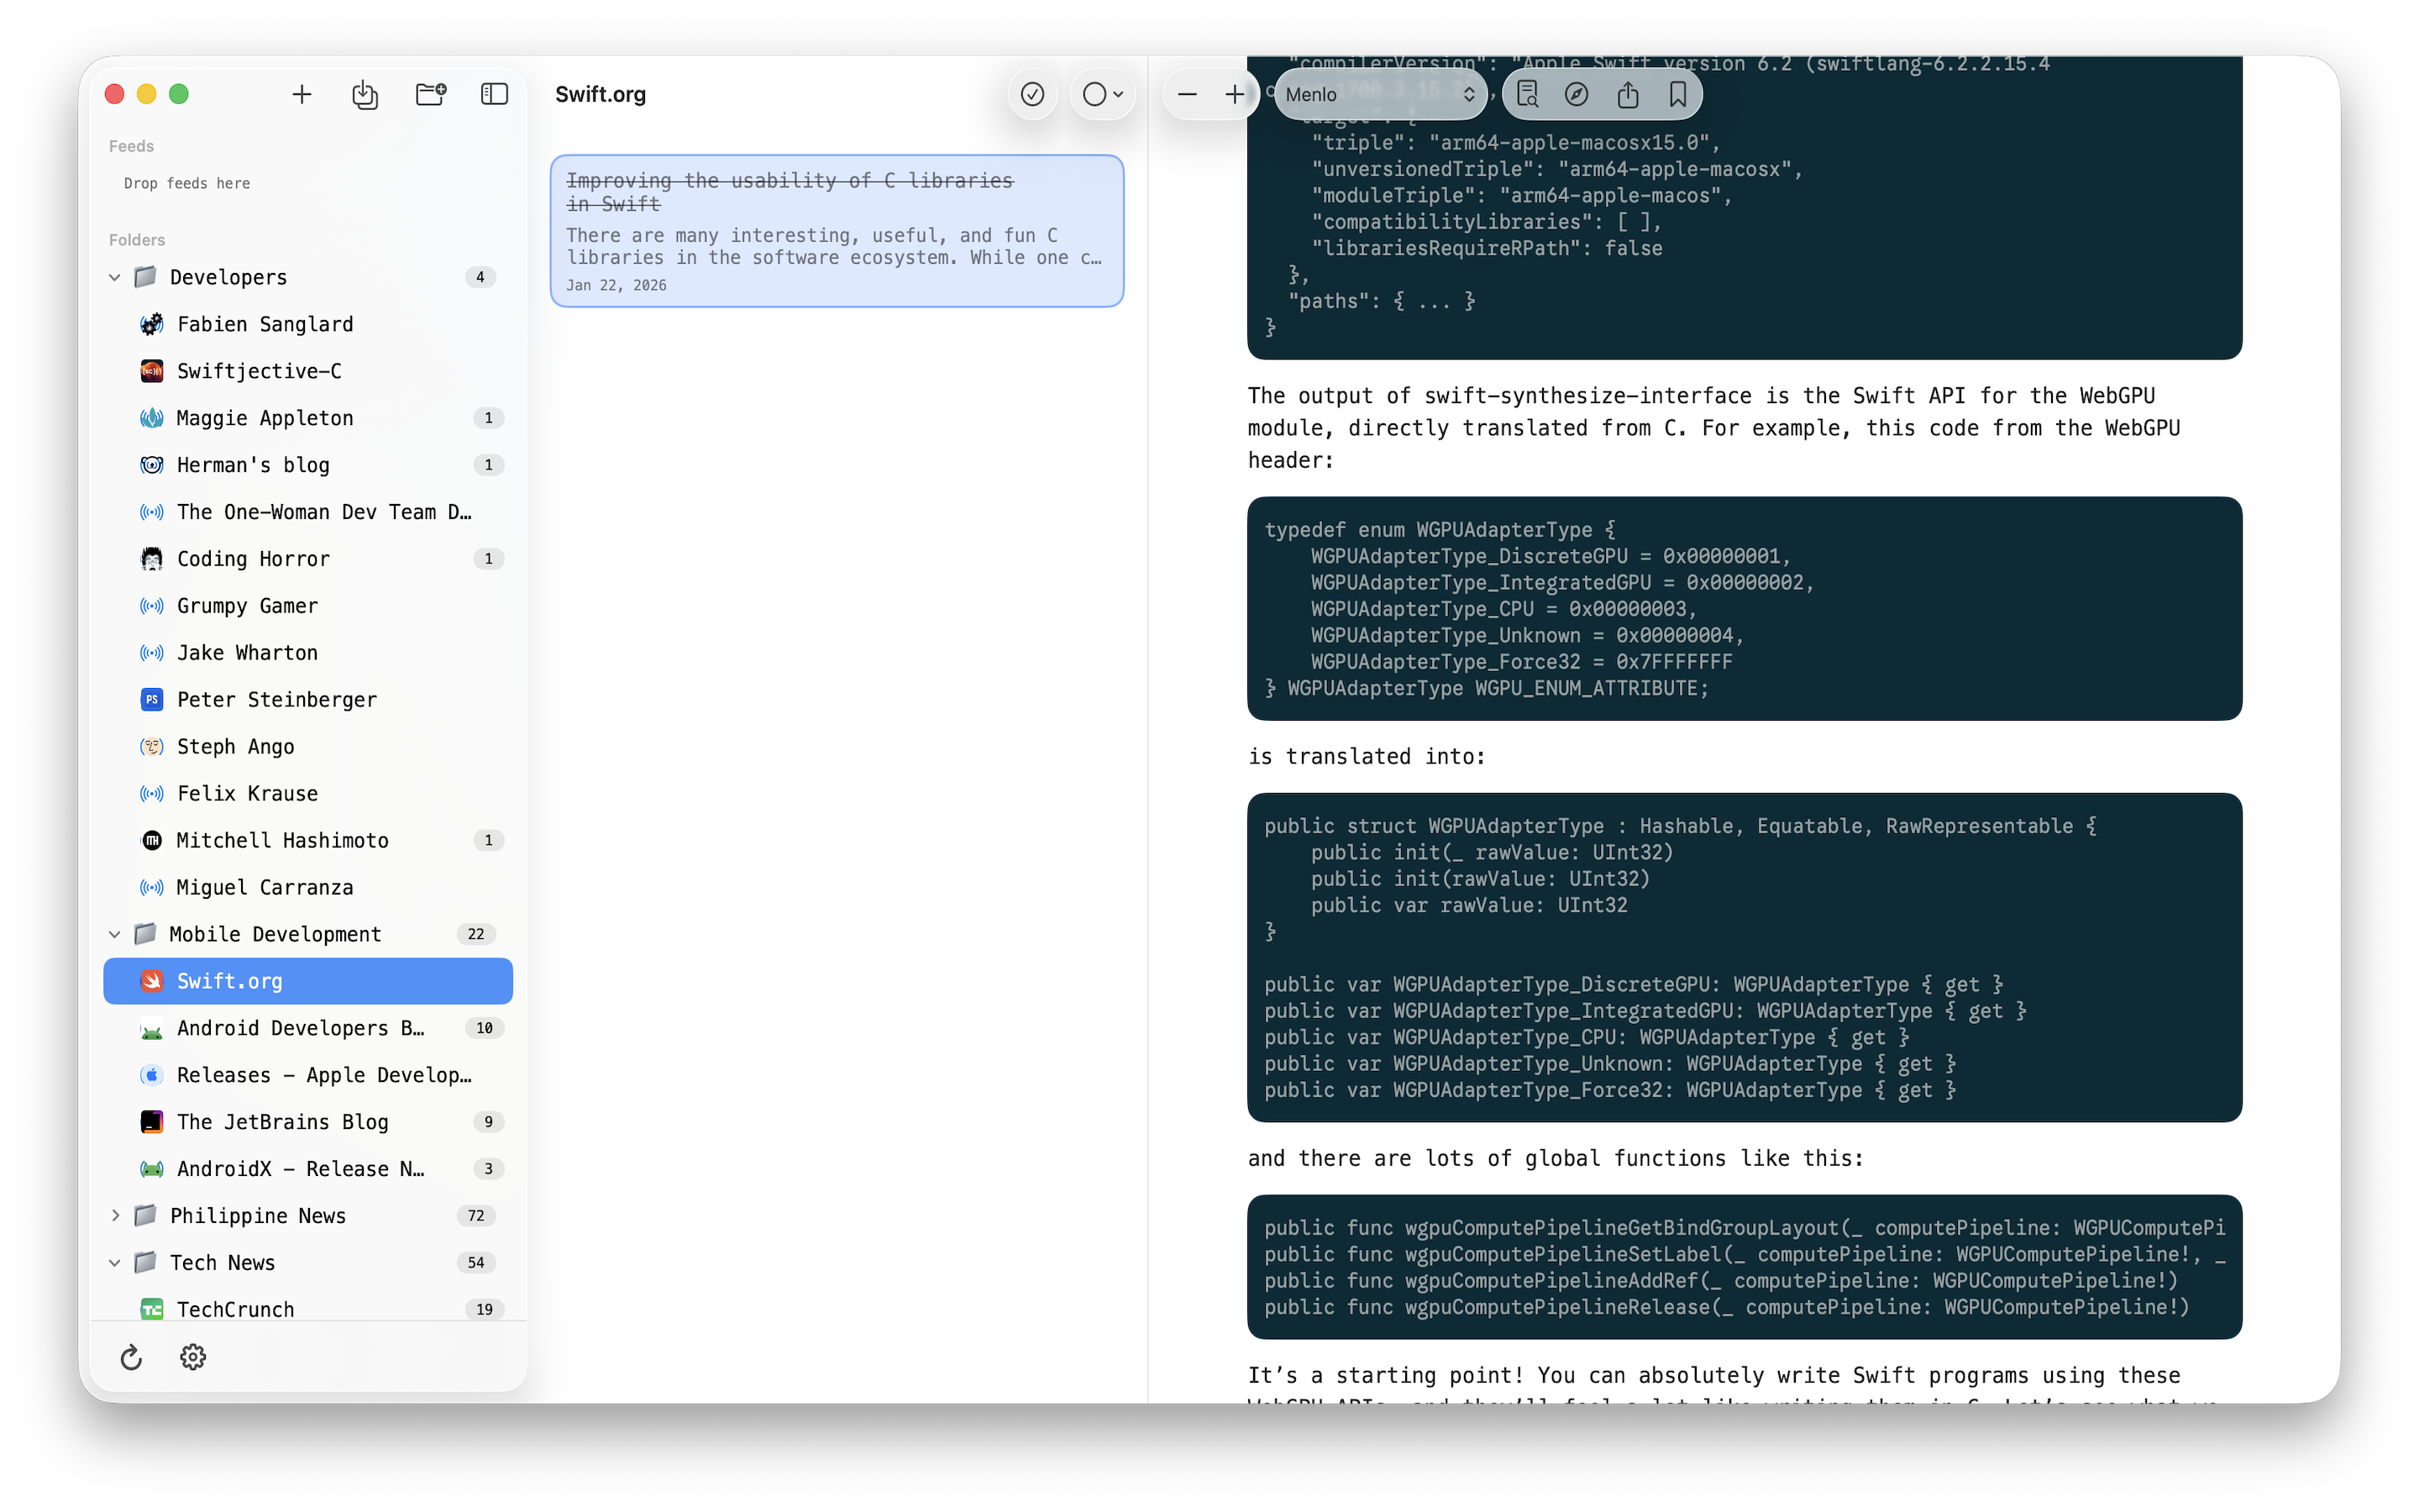This screenshot has width=2419, height=1512.
Task: Select the TechCrunch feed
Action: [235, 1309]
